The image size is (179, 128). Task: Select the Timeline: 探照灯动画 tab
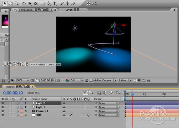tap(17, 87)
